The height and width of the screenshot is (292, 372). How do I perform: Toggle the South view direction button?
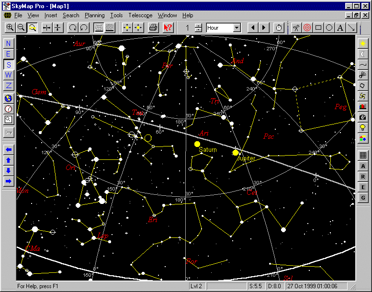tap(9, 65)
